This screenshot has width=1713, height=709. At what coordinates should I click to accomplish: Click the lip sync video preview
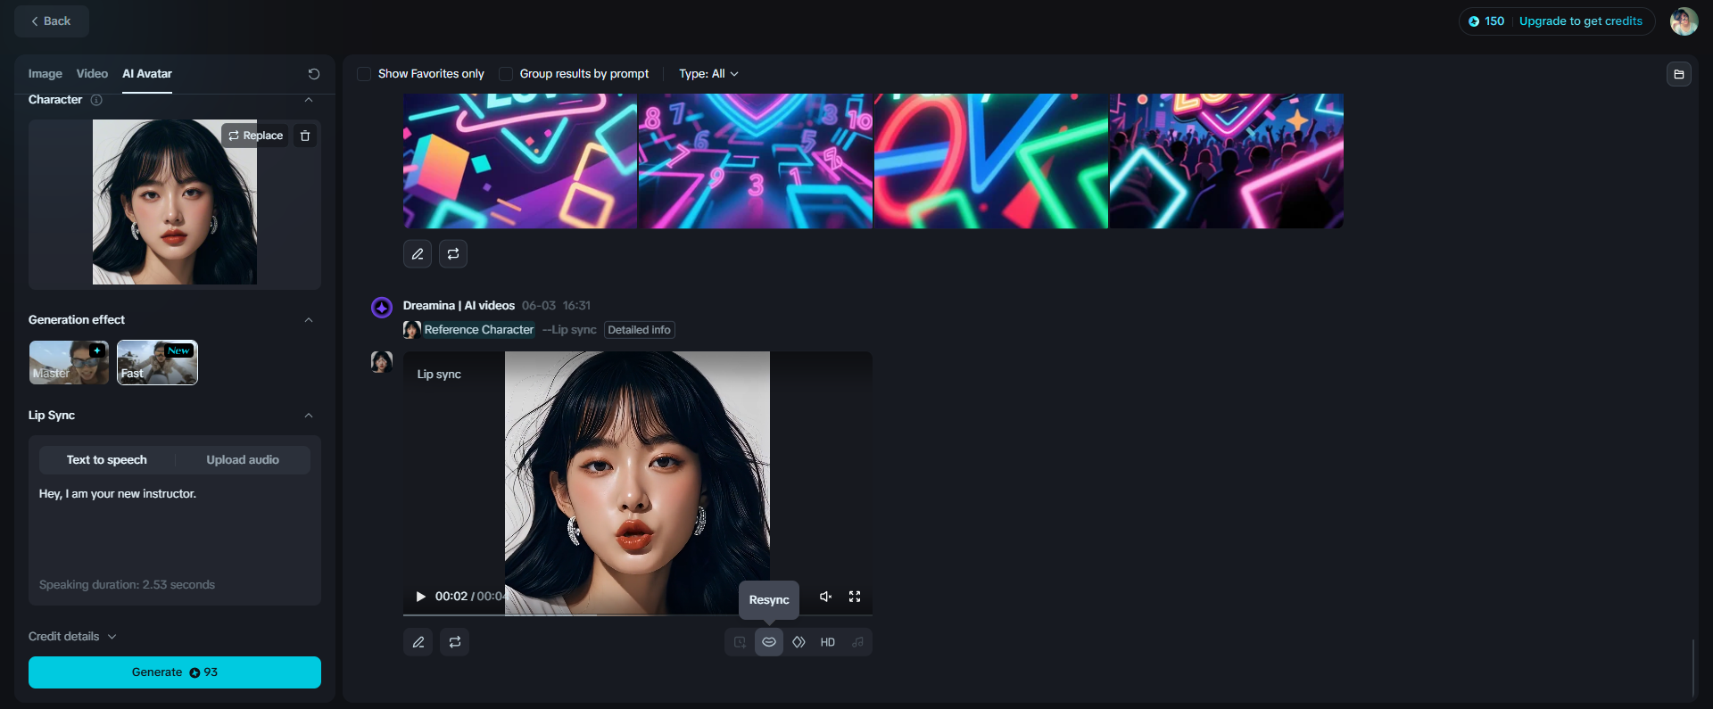[x=637, y=482]
